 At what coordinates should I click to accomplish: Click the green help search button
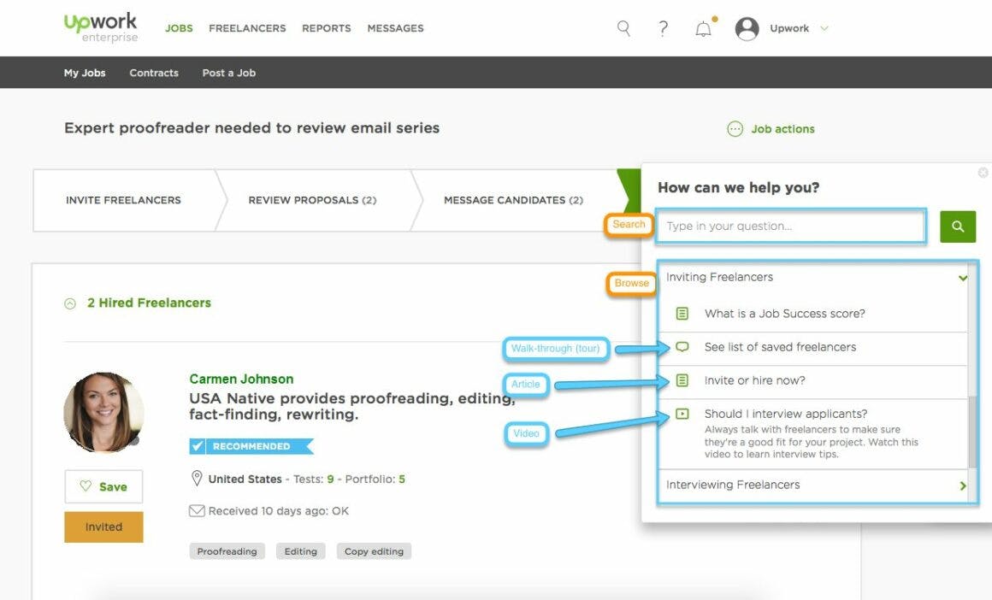(x=958, y=226)
